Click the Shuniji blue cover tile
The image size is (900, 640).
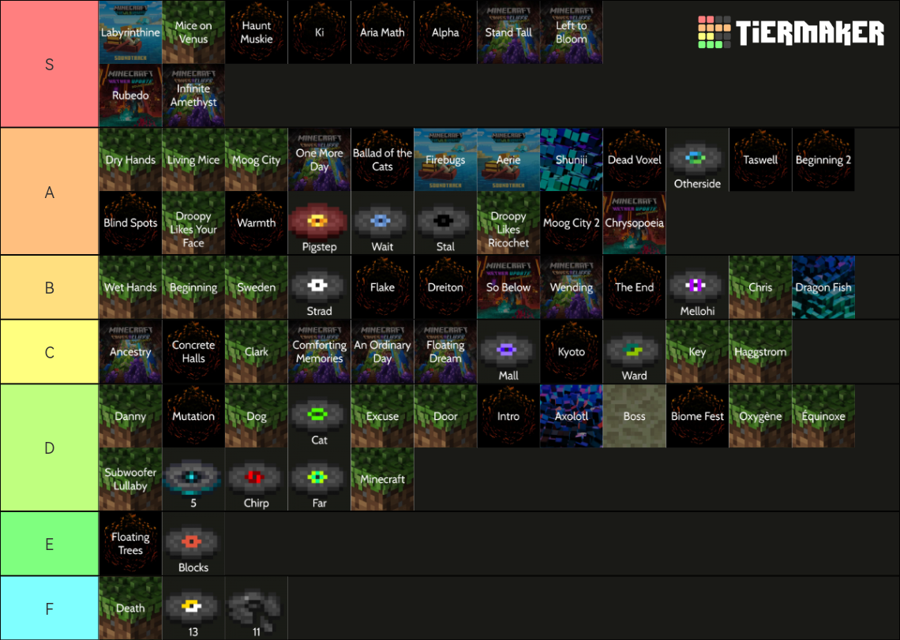pyautogui.click(x=571, y=159)
